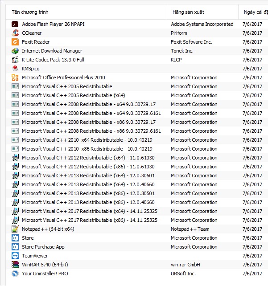Click the Store Purchase App icon
Viewport: 268px width, 286px height.
(15, 247)
